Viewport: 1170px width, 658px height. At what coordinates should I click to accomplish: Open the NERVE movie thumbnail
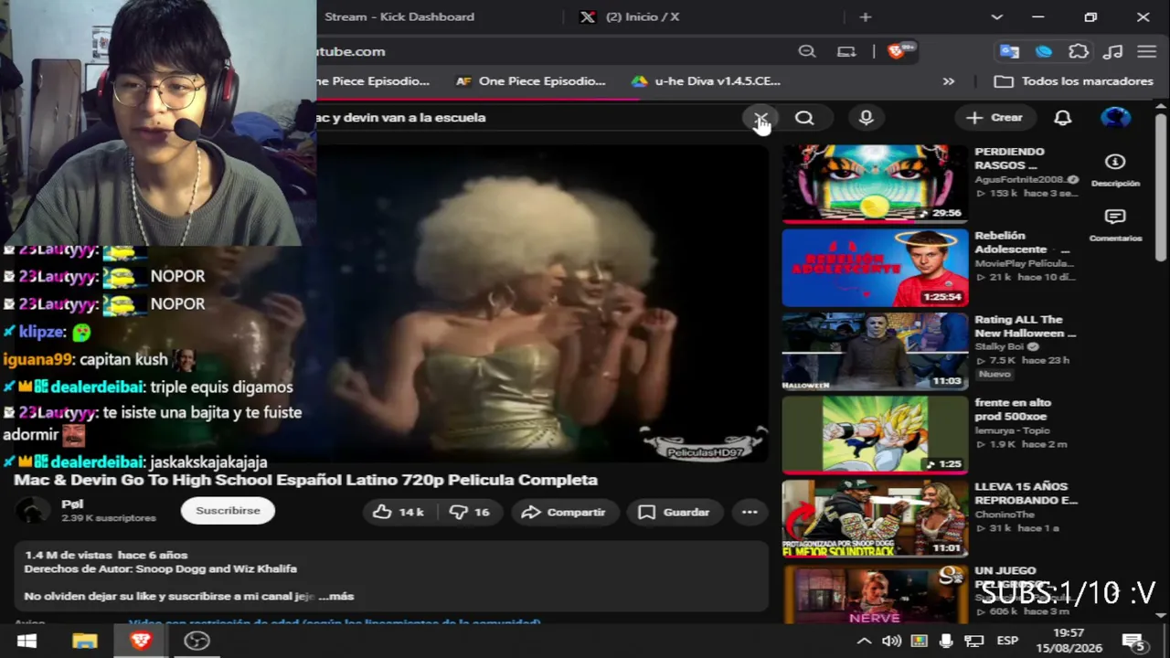(875, 595)
